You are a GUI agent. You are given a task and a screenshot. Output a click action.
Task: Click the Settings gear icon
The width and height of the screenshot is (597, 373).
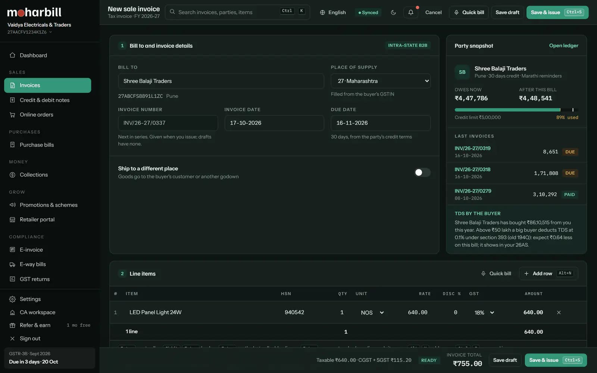click(x=12, y=299)
